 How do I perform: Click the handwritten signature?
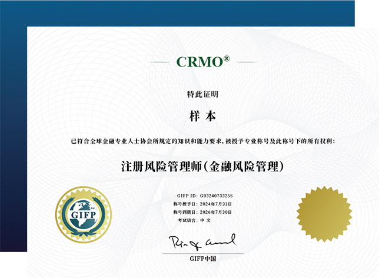click(x=202, y=241)
